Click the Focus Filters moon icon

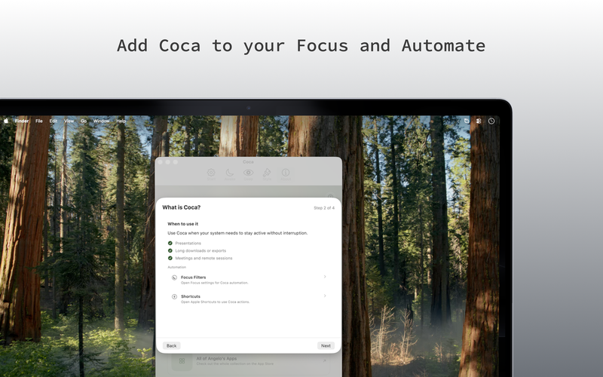tap(174, 277)
